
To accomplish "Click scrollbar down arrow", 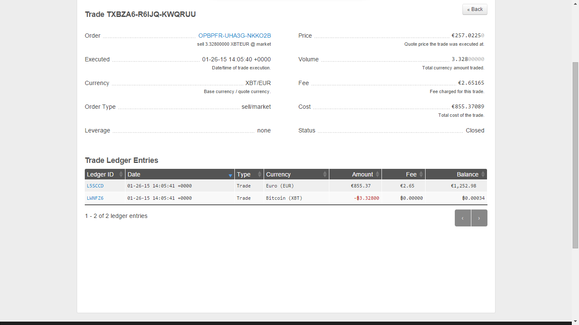I will pyautogui.click(x=575, y=322).
